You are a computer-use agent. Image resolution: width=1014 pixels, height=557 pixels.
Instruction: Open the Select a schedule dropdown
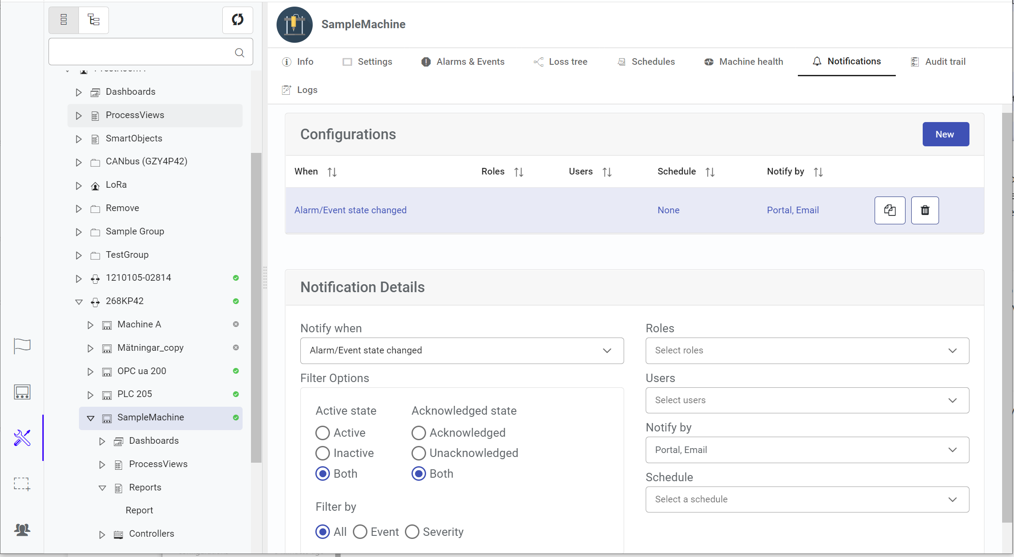click(807, 500)
